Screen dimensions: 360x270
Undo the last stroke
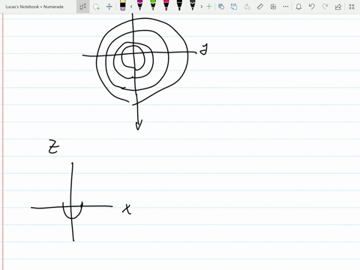[311, 7]
